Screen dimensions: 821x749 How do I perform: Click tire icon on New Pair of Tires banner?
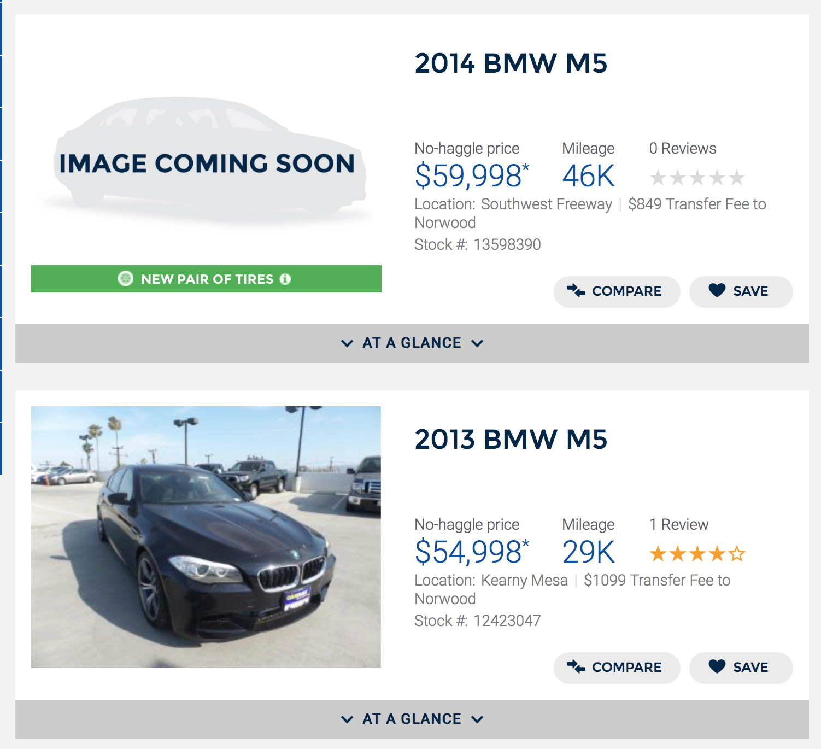point(126,279)
